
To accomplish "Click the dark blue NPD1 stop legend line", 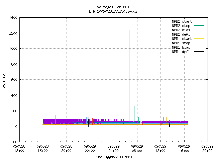I will tap(199, 43).
